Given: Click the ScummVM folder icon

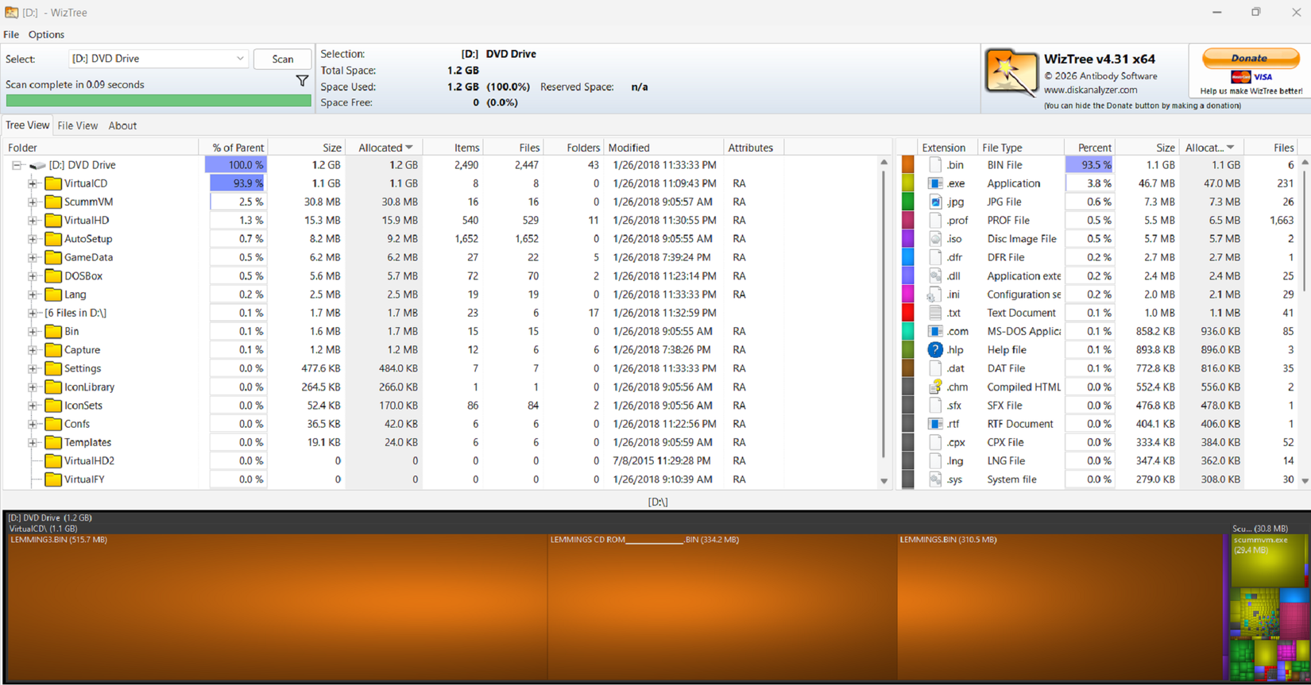Looking at the screenshot, I should coord(53,202).
